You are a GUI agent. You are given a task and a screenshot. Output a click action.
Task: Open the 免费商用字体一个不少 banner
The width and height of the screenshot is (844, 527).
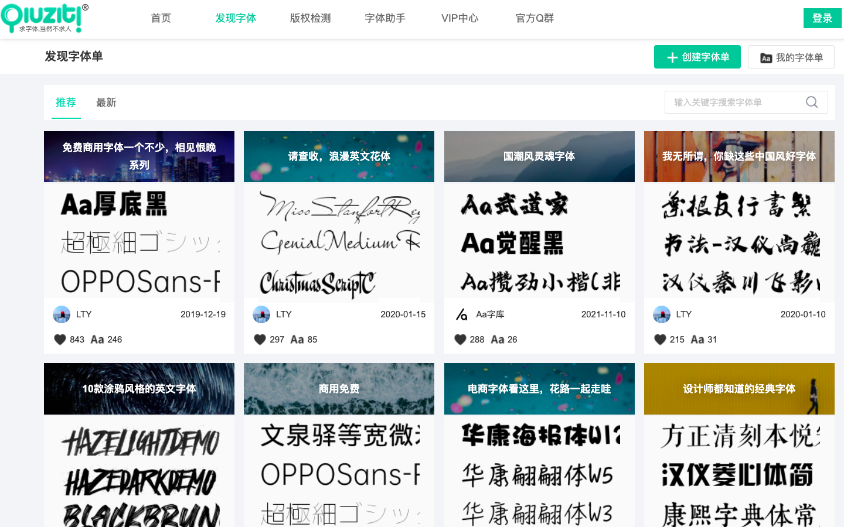(x=139, y=156)
